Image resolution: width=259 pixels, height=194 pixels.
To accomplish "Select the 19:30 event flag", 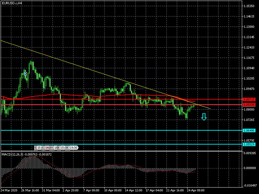I will tap(73, 148).
